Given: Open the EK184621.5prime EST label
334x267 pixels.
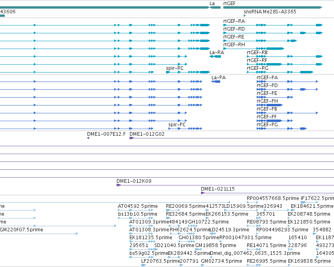Looking at the screenshot, I should point(312,206).
